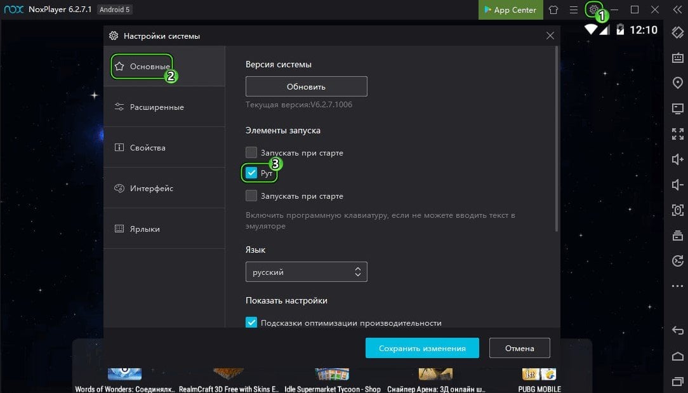Image resolution: width=688 pixels, height=393 pixels.
Task: Click the settings dialog vertical scrollbar
Action: [x=557, y=139]
